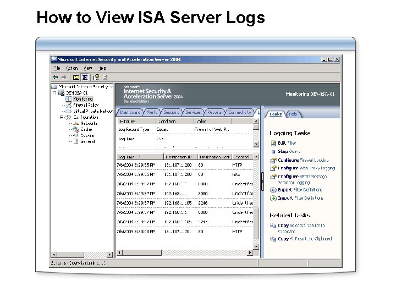
Task: Click Configure Firewall Logging link
Action: click(303, 160)
